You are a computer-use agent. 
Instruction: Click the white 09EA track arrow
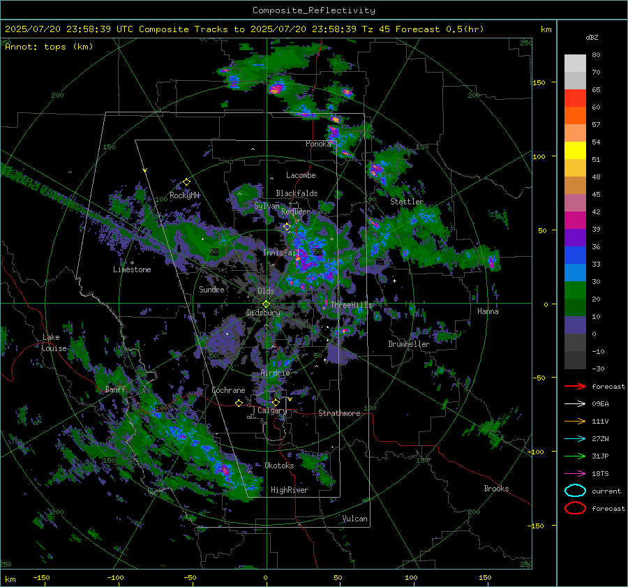575,403
